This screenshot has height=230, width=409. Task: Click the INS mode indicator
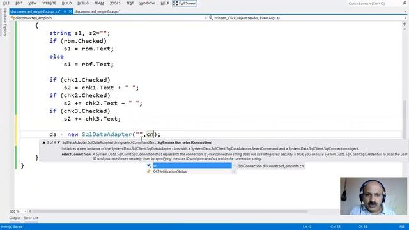[401, 227]
